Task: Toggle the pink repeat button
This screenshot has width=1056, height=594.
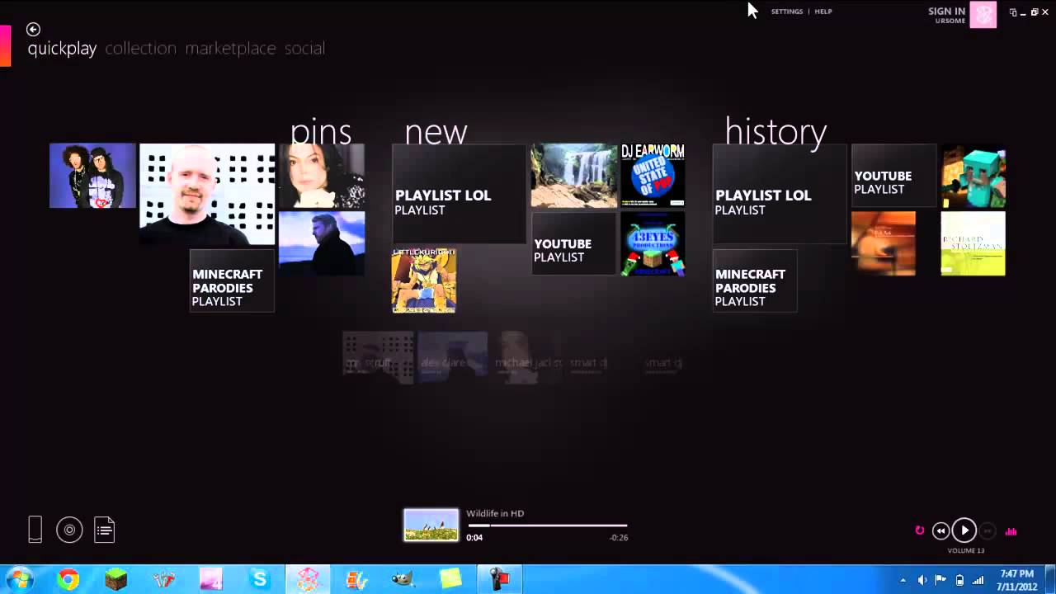Action: click(x=920, y=530)
